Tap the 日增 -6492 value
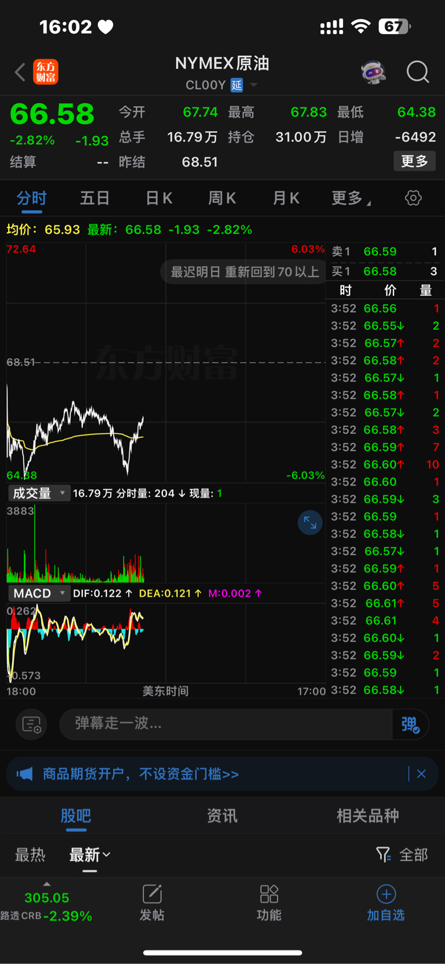 pyautogui.click(x=415, y=137)
